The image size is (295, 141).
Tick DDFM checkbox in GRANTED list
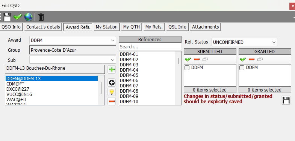[242, 68]
